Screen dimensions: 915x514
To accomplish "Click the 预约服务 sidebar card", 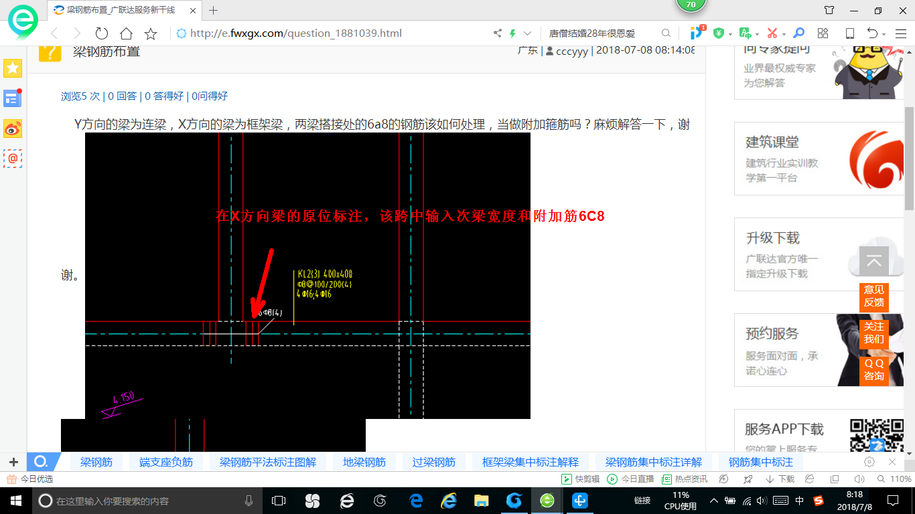I will pos(820,350).
